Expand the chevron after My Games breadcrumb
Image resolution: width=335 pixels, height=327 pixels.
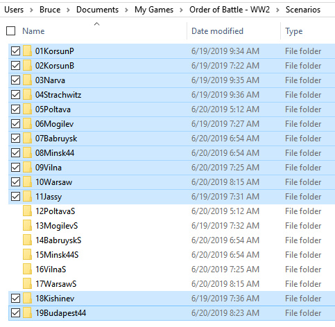[181, 10]
